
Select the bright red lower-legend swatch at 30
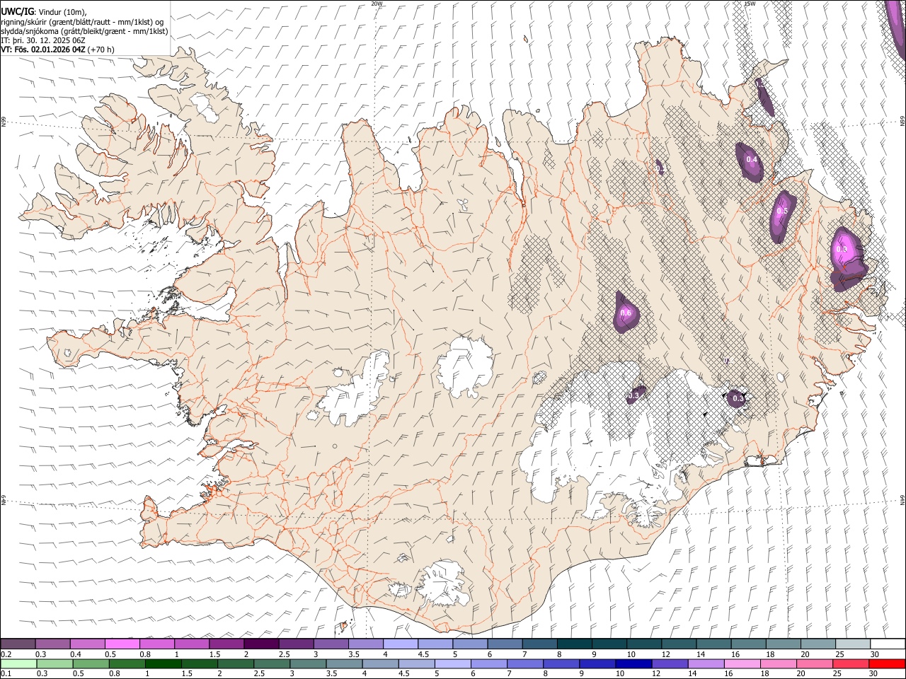click(886, 663)
